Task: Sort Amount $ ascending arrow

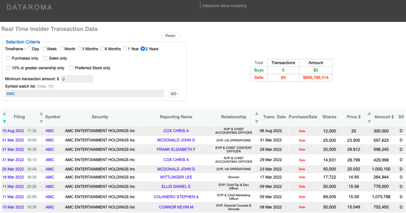Action: tap(369, 113)
